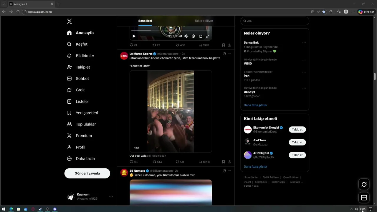The image size is (377, 212).
Task: Toggle browser favorite star for this page
Action: coord(324,12)
